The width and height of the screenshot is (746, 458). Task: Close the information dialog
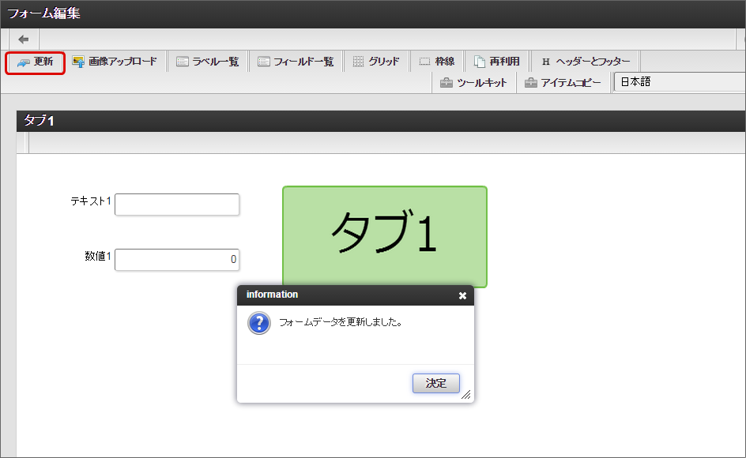[x=462, y=295]
